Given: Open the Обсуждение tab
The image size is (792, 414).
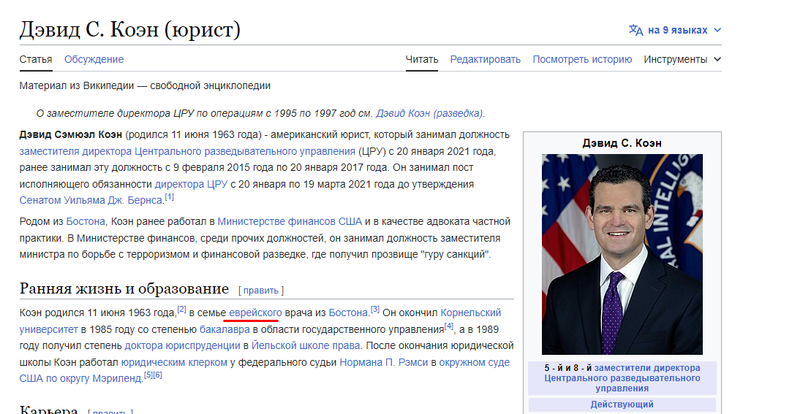Looking at the screenshot, I should 94,59.
